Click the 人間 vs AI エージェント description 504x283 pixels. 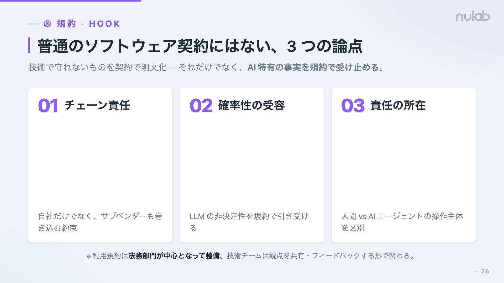[x=402, y=222]
